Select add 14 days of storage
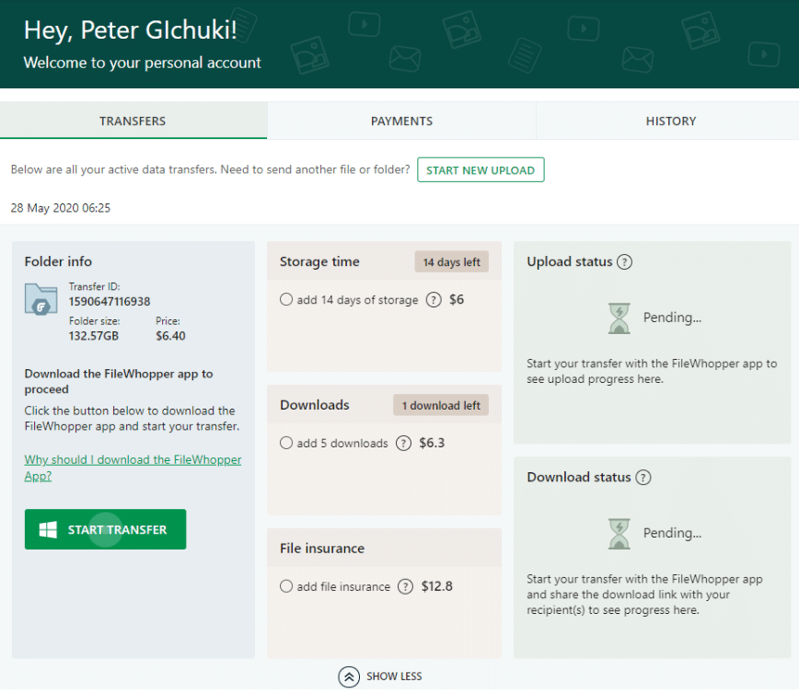Screen dimensions: 799x694 (x=286, y=299)
